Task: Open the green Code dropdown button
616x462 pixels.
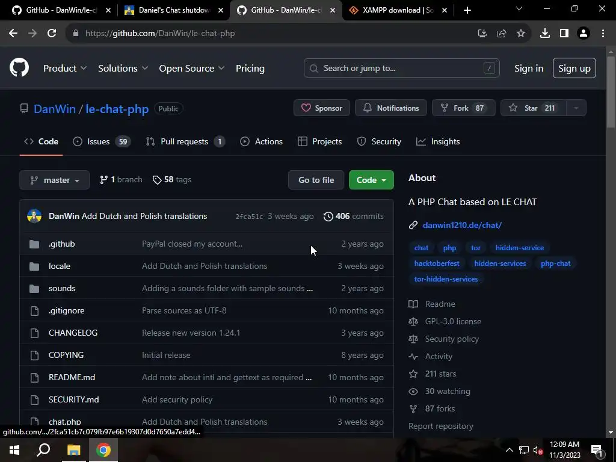Action: point(371,180)
